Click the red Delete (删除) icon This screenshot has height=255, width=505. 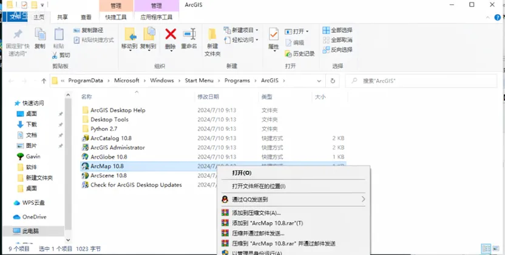[x=171, y=34]
